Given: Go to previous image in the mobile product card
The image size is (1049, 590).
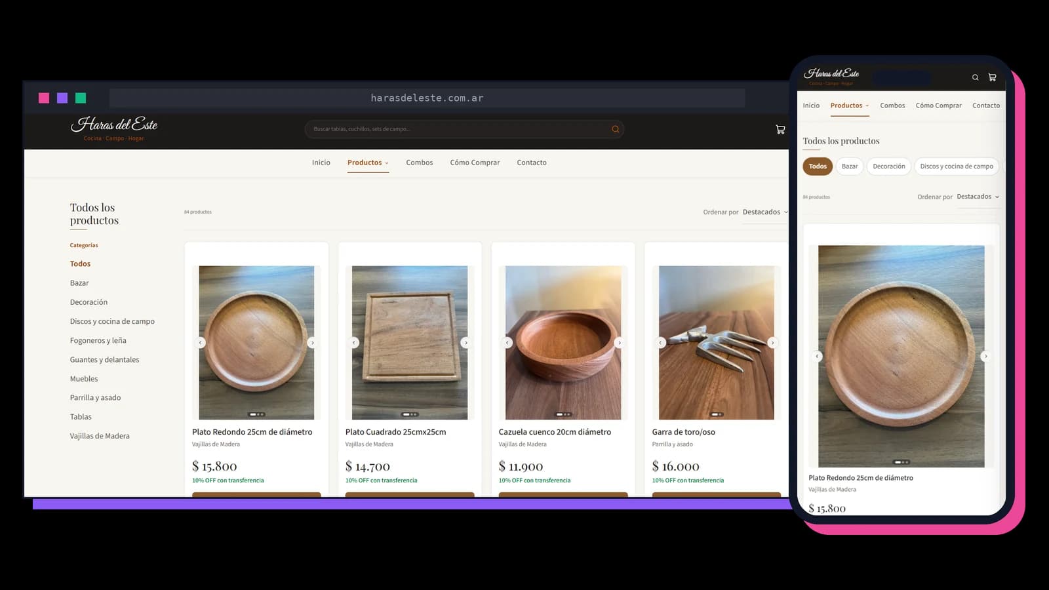Looking at the screenshot, I should 817,356.
